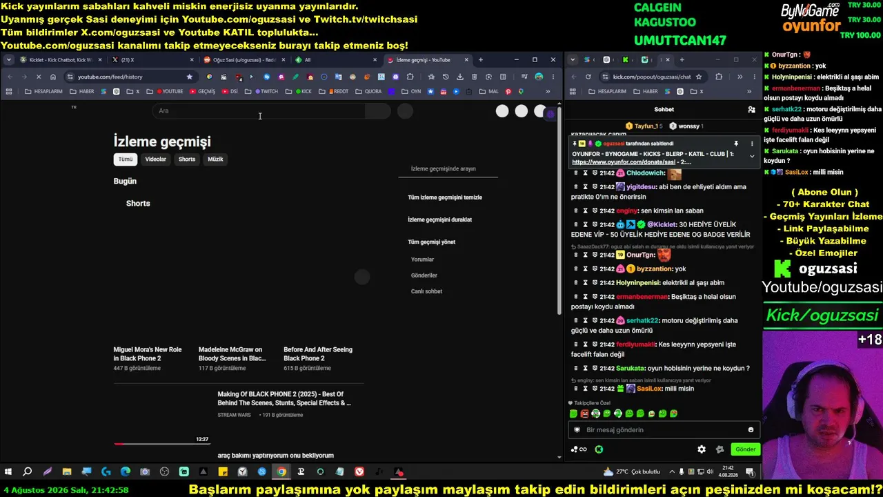Viewport: 883px width, 497px height.
Task: Open Miguel Mora's New Role short
Action: click(148, 354)
